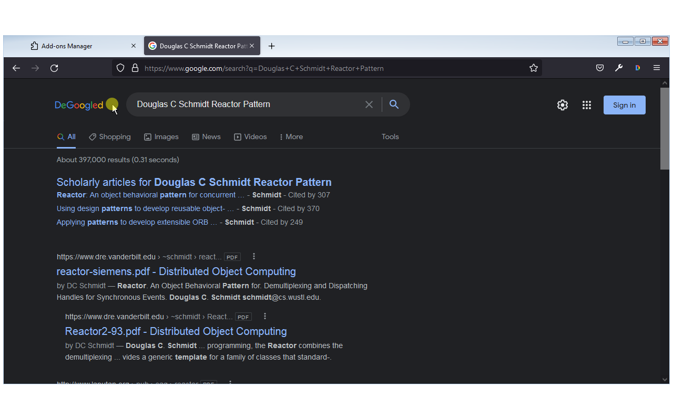
Task: Open Google settings gear
Action: [x=563, y=105]
